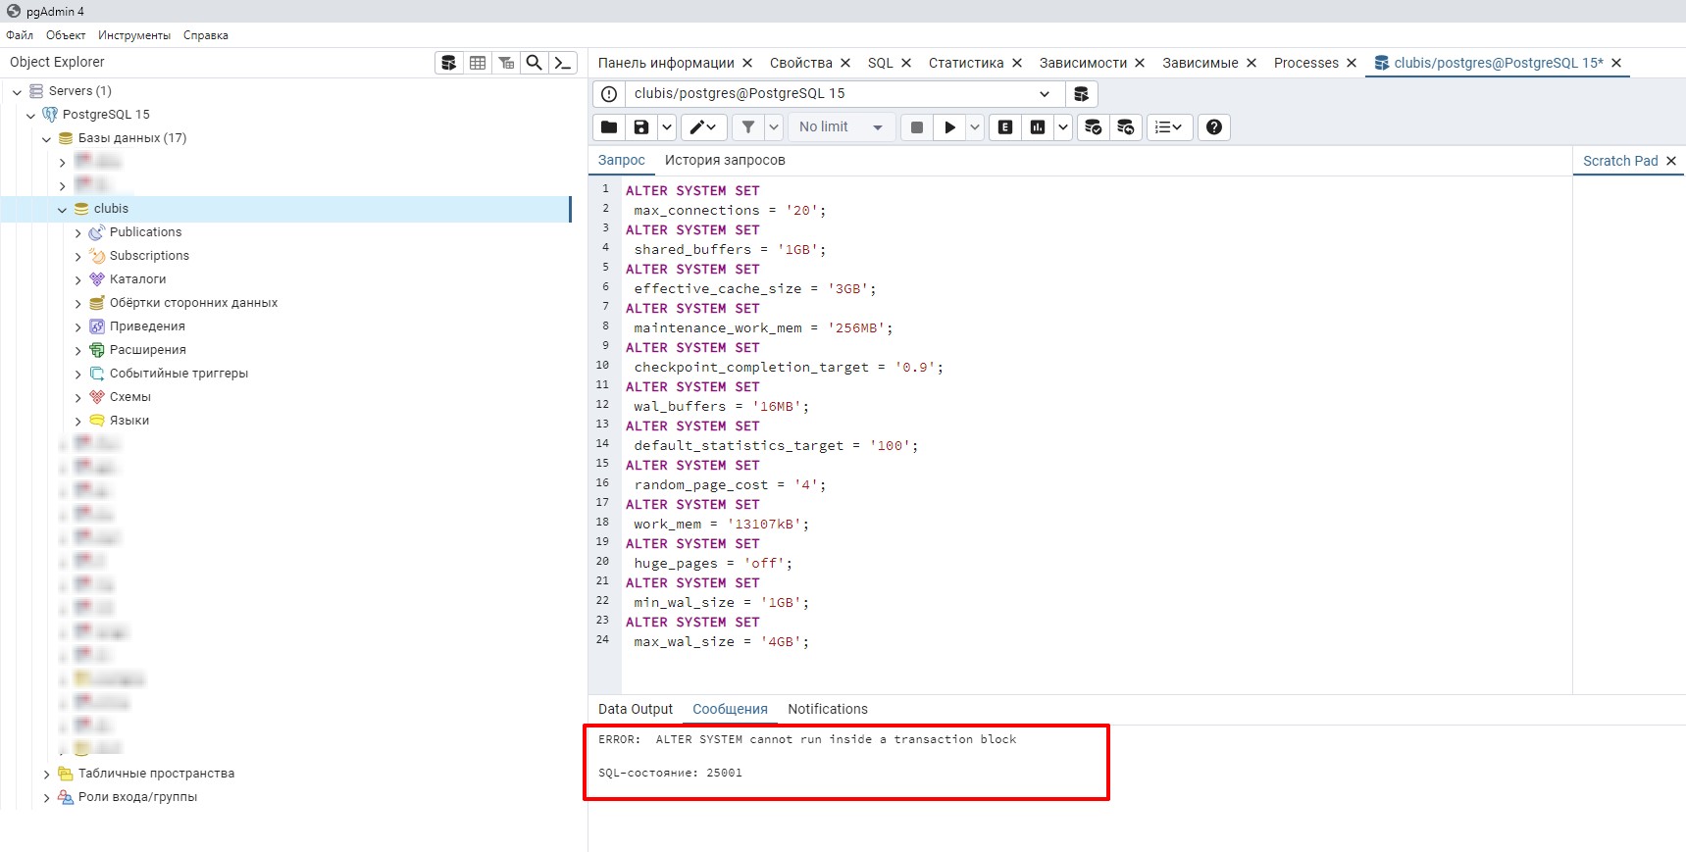Collapse the clubis database node

click(63, 210)
